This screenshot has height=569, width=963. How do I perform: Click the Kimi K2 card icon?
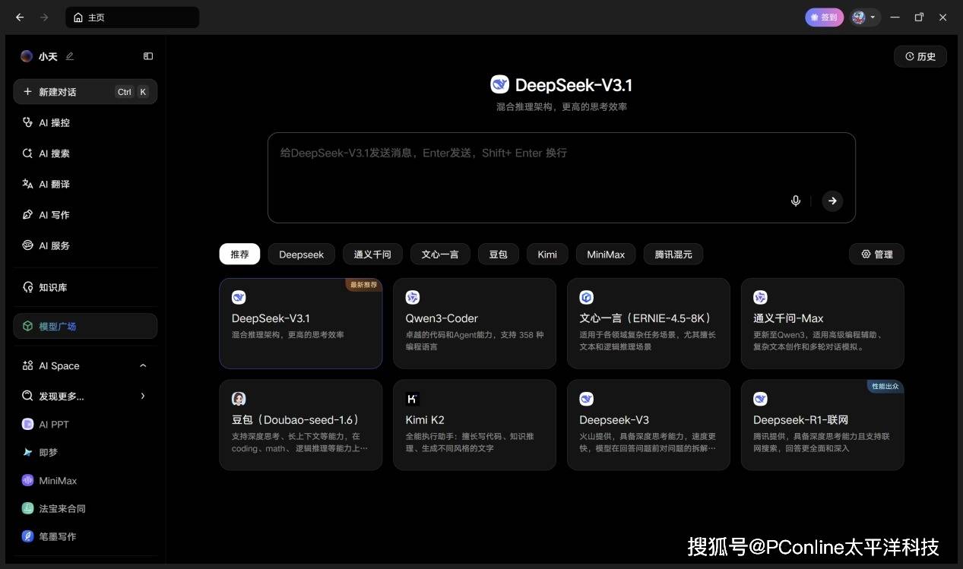(413, 399)
